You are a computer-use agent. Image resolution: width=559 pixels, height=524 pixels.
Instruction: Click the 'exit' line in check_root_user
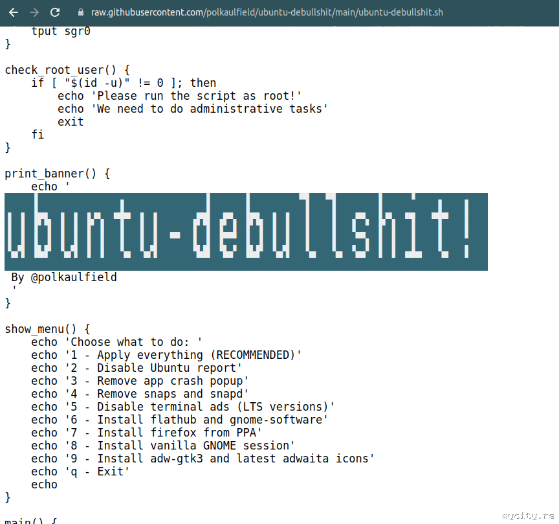tap(71, 122)
